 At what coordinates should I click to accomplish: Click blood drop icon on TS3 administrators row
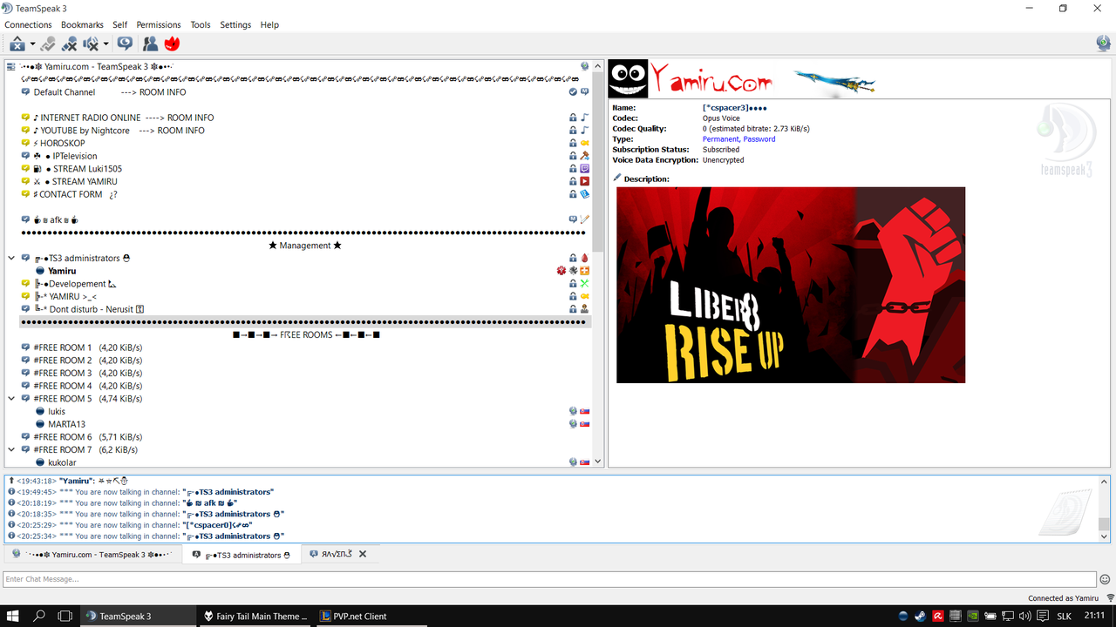tap(585, 259)
